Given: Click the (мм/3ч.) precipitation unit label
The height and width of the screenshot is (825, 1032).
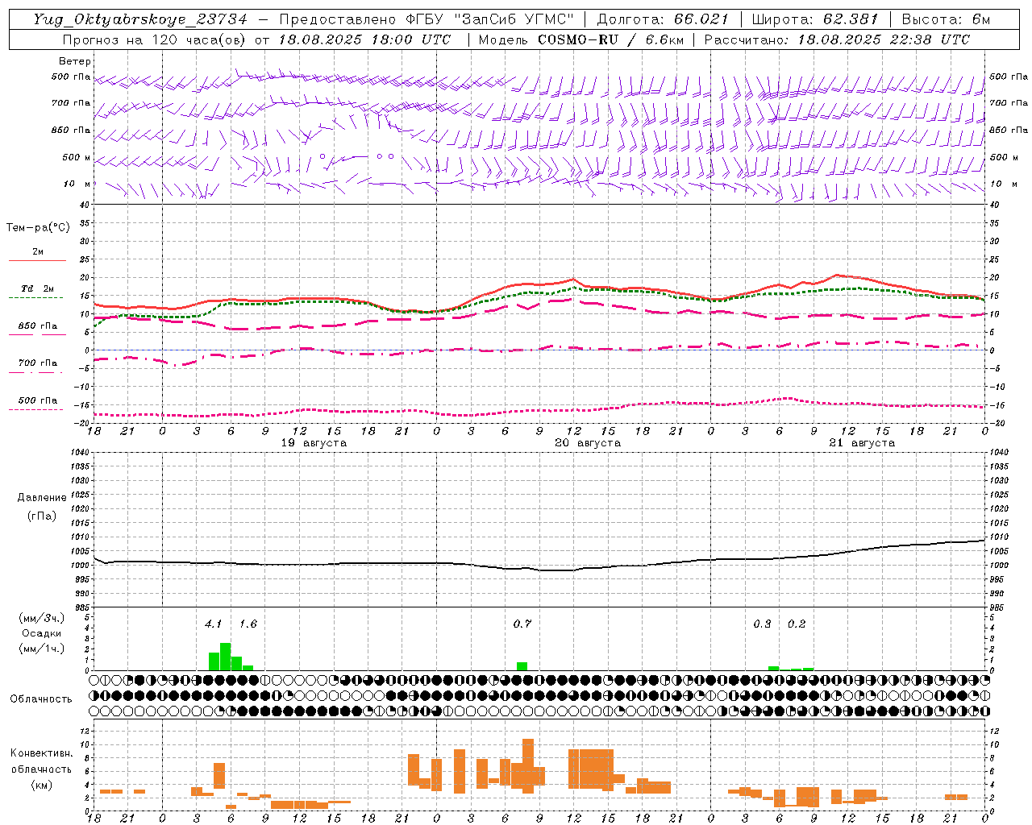Looking at the screenshot, I should (x=41, y=618).
